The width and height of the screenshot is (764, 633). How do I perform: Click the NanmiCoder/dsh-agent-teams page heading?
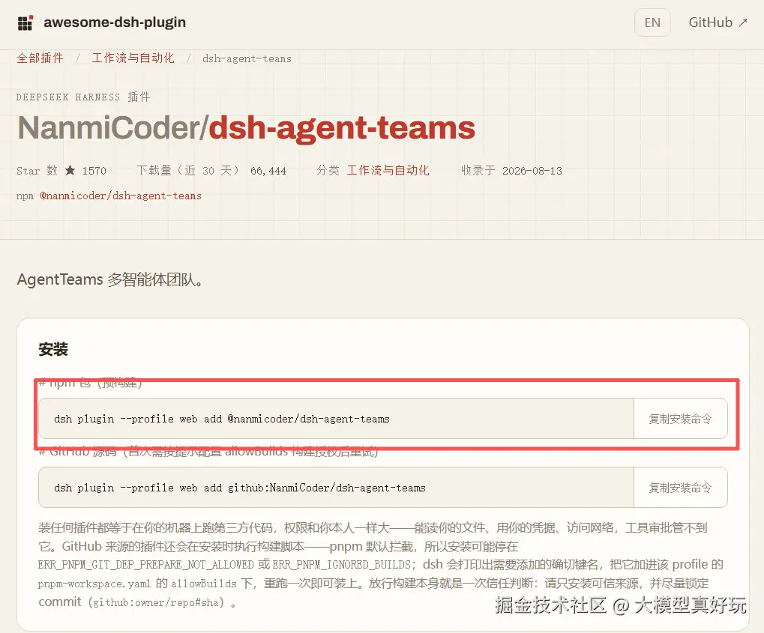(x=246, y=128)
